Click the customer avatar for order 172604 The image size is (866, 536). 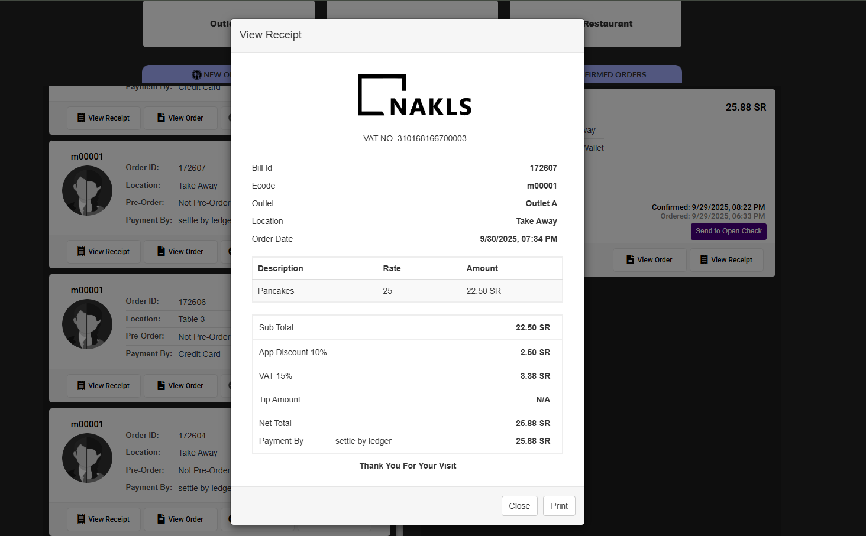click(x=88, y=458)
